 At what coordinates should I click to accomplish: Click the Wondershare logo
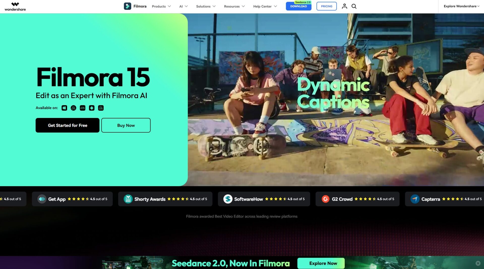point(15,7)
